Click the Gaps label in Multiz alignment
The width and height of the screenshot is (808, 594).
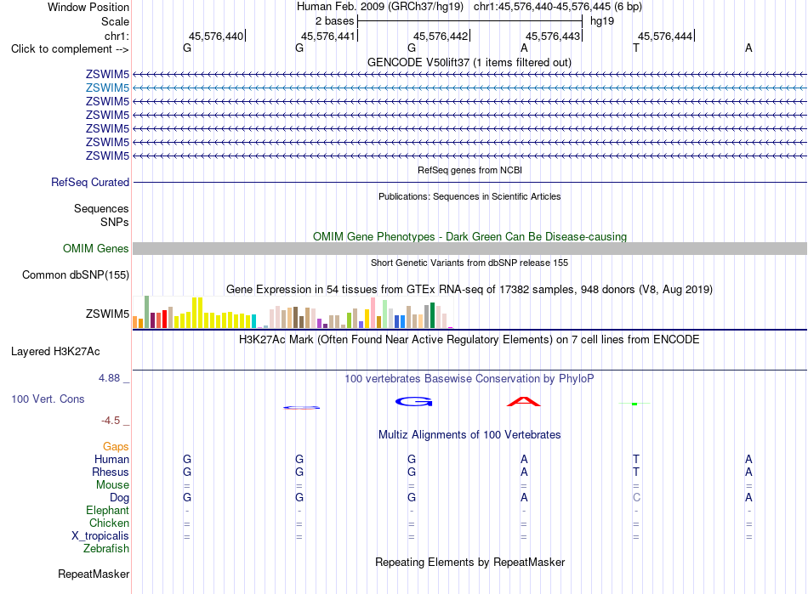coord(116,446)
